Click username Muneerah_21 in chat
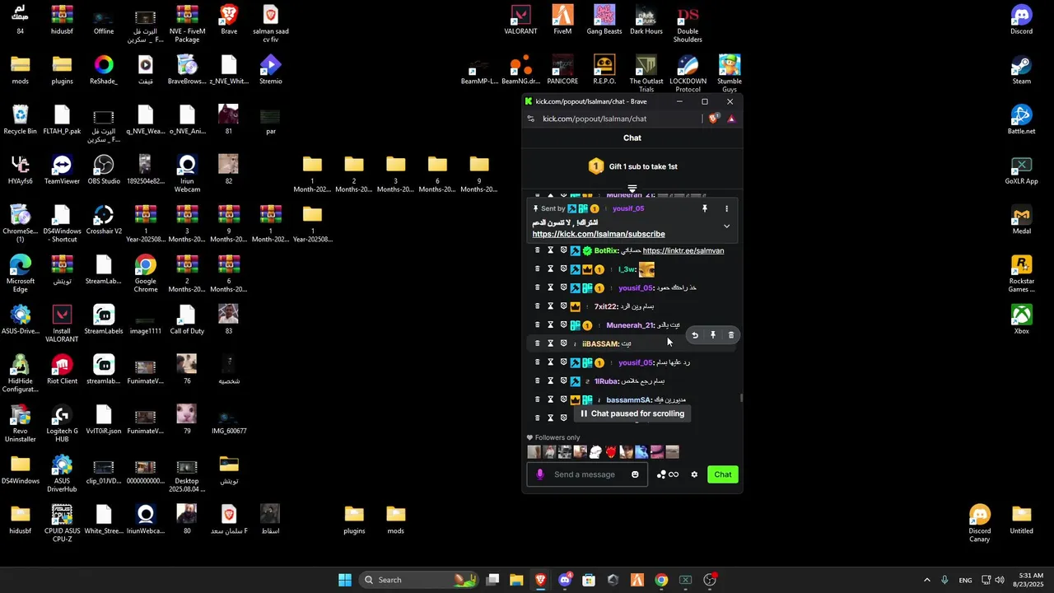 [x=630, y=325]
